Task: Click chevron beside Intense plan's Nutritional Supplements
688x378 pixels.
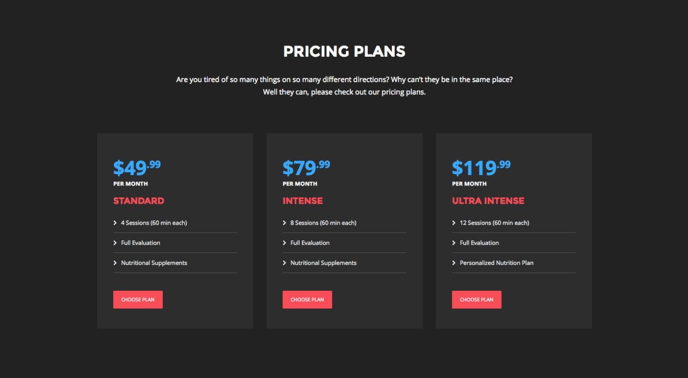Action: [284, 263]
